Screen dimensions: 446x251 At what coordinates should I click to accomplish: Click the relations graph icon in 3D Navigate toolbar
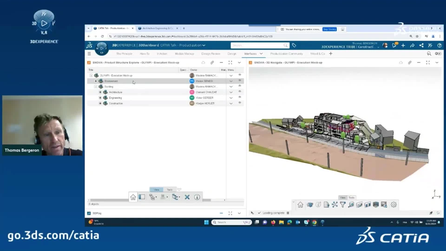(x=334, y=205)
